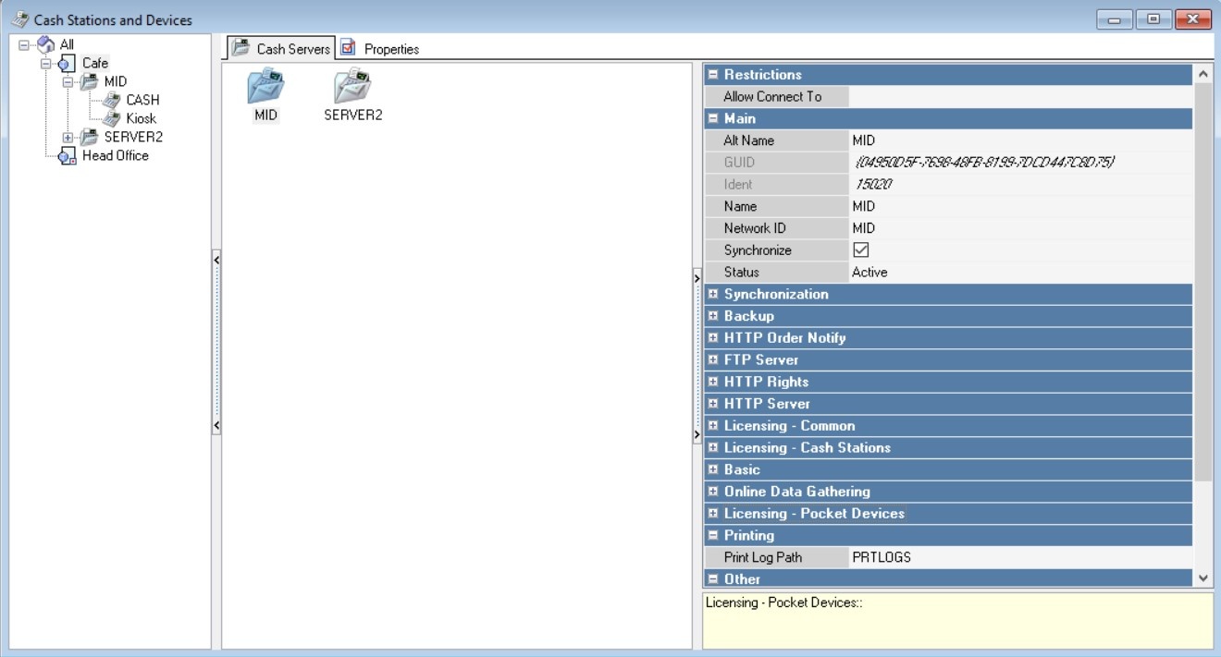Toggle the Synchronize checkbox
Image resolution: width=1221 pixels, height=657 pixels.
click(x=860, y=250)
